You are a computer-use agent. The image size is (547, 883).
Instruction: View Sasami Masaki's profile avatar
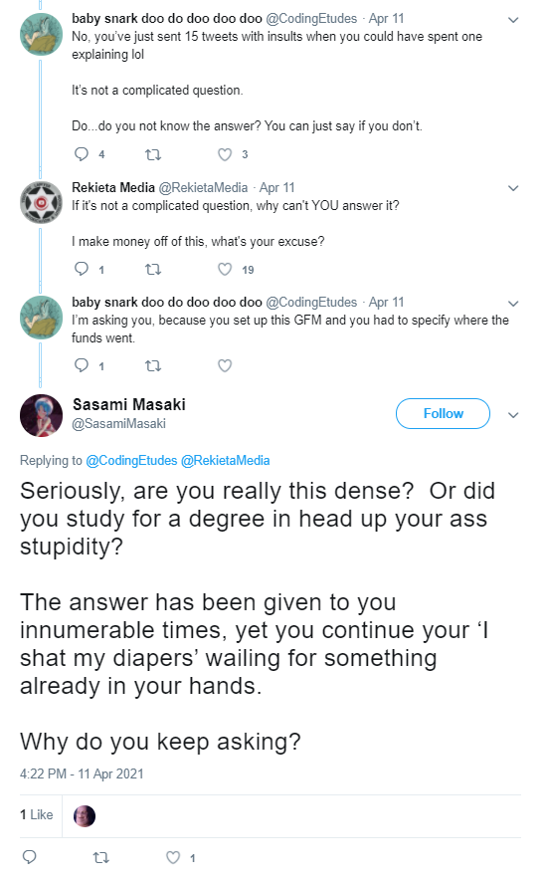[x=41, y=415]
